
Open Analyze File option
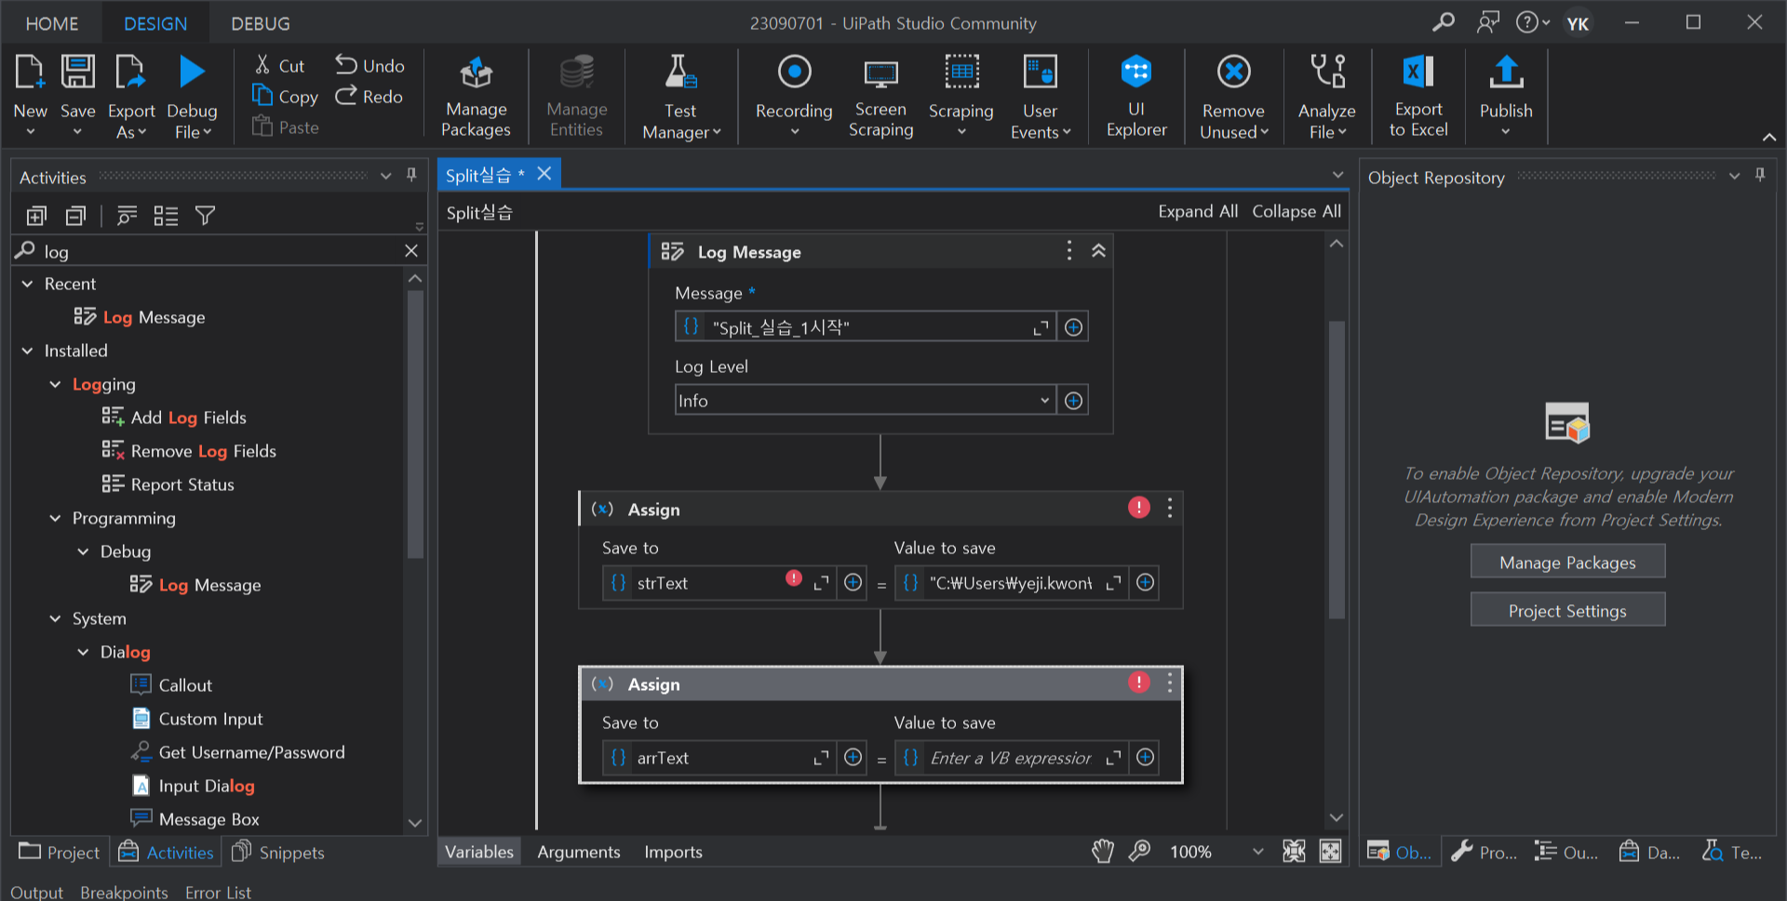pyautogui.click(x=1326, y=98)
